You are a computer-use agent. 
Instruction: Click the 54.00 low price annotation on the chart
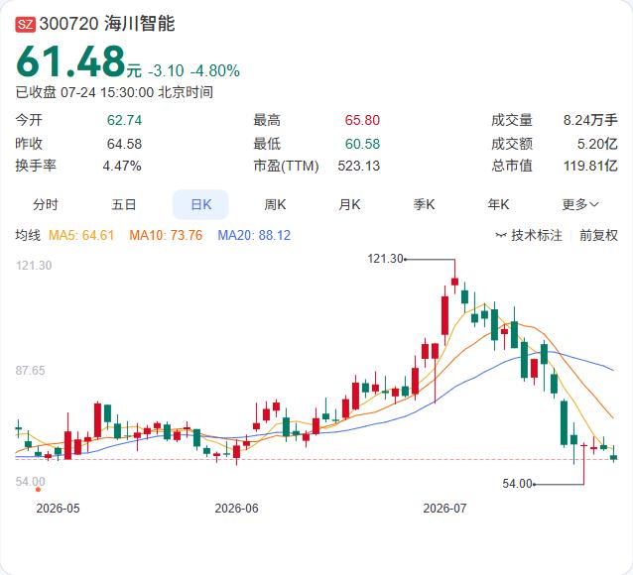pos(517,484)
